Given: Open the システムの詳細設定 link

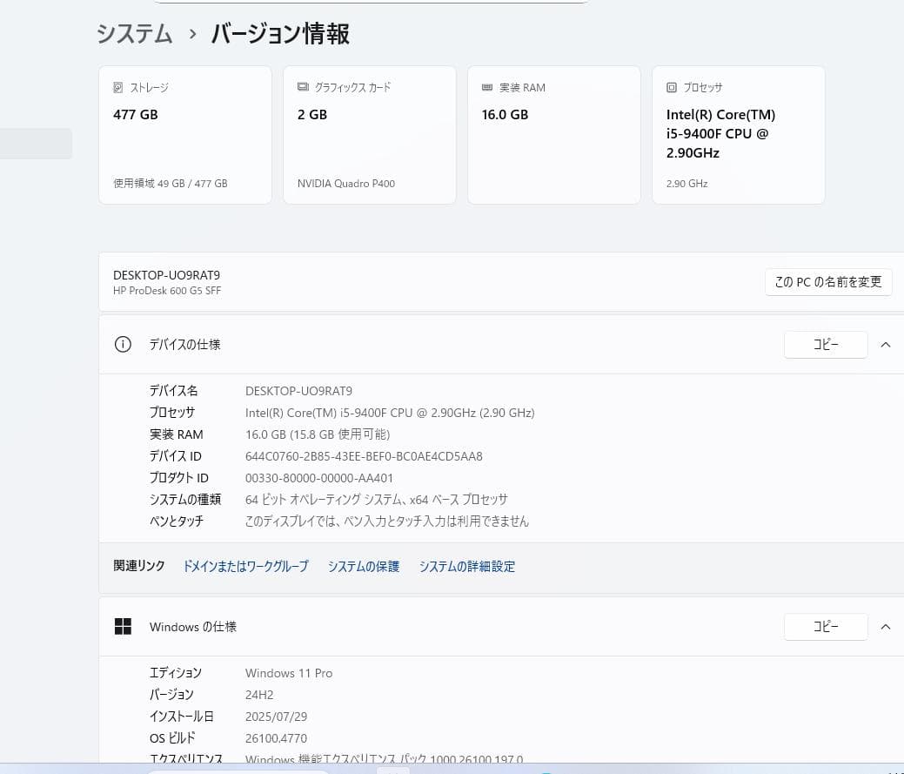Looking at the screenshot, I should tap(467, 566).
